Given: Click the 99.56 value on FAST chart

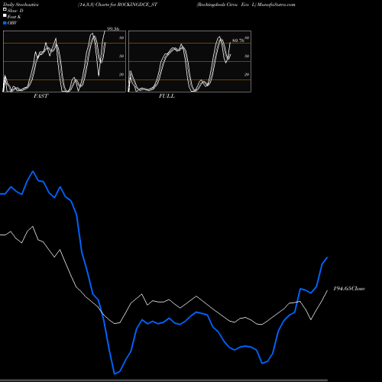Looking at the screenshot, I should coord(113,29).
